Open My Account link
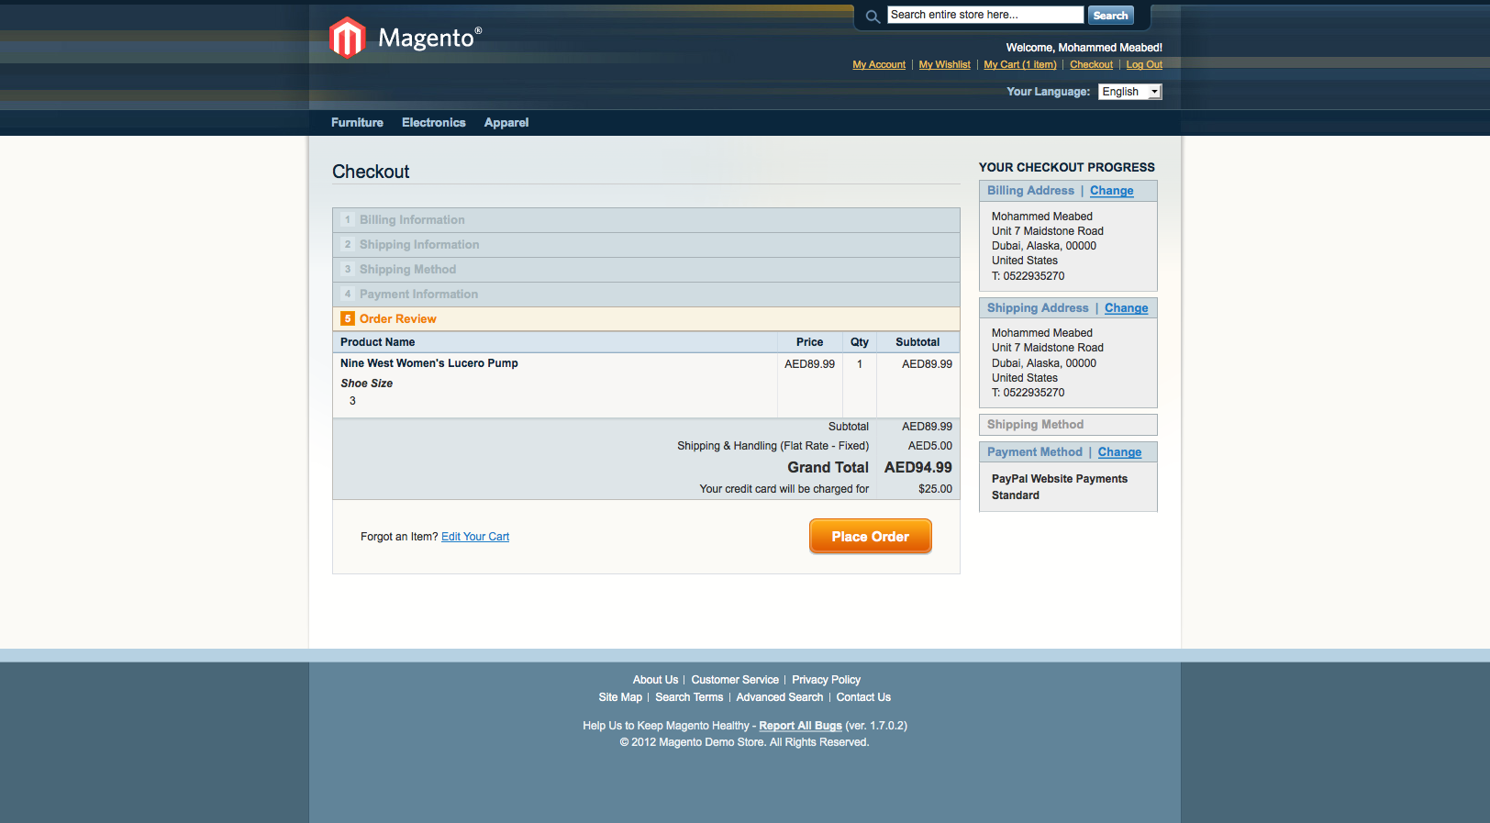This screenshot has height=823, width=1490. 879,64
